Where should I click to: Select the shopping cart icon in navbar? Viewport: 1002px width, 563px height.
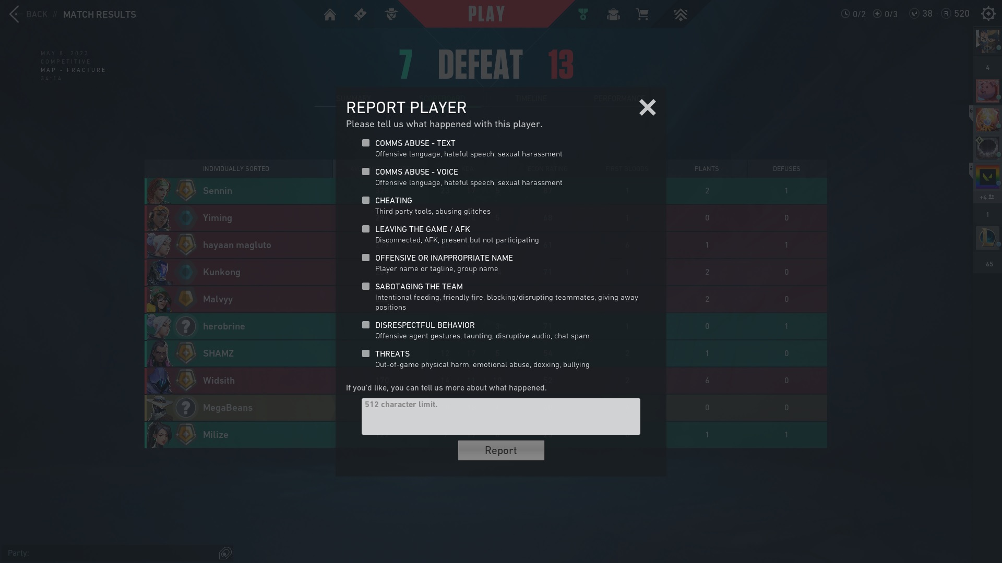point(643,15)
